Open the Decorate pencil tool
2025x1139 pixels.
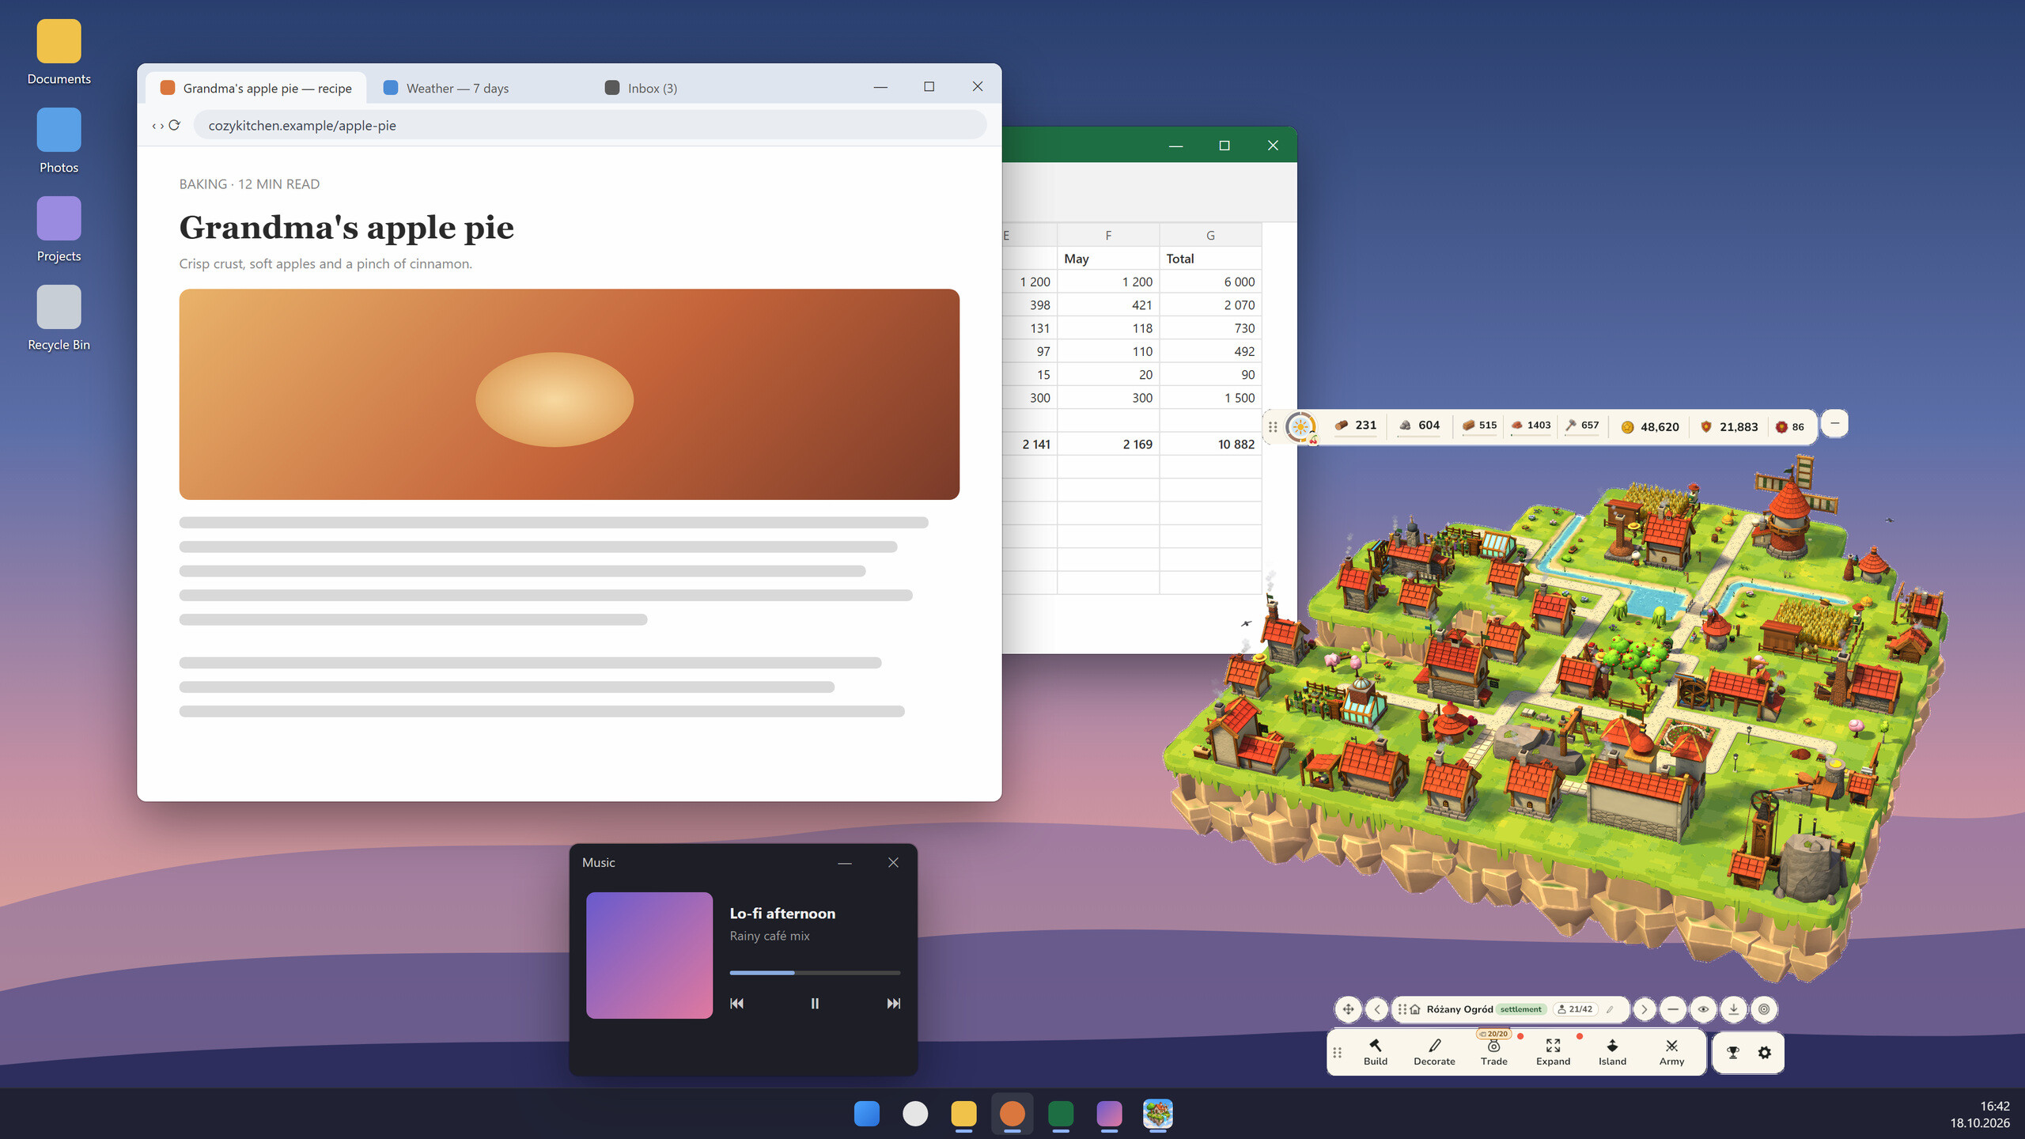[1434, 1052]
